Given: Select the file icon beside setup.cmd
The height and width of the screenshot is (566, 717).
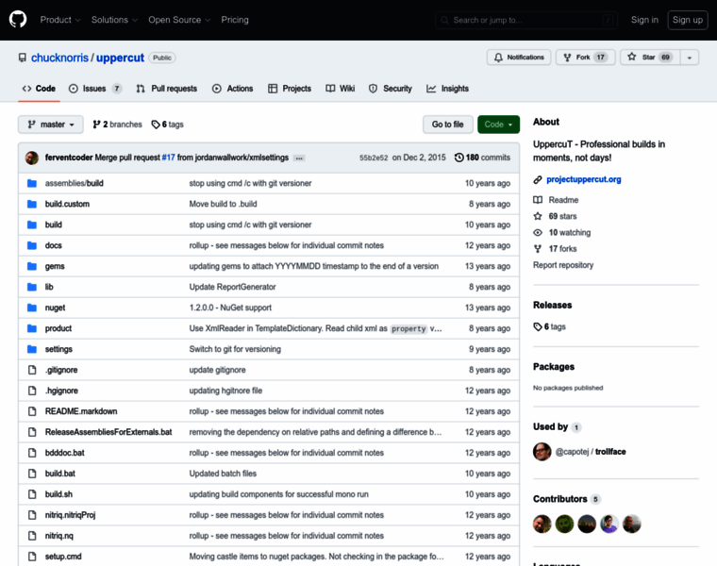Looking at the screenshot, I should pyautogui.click(x=32, y=557).
